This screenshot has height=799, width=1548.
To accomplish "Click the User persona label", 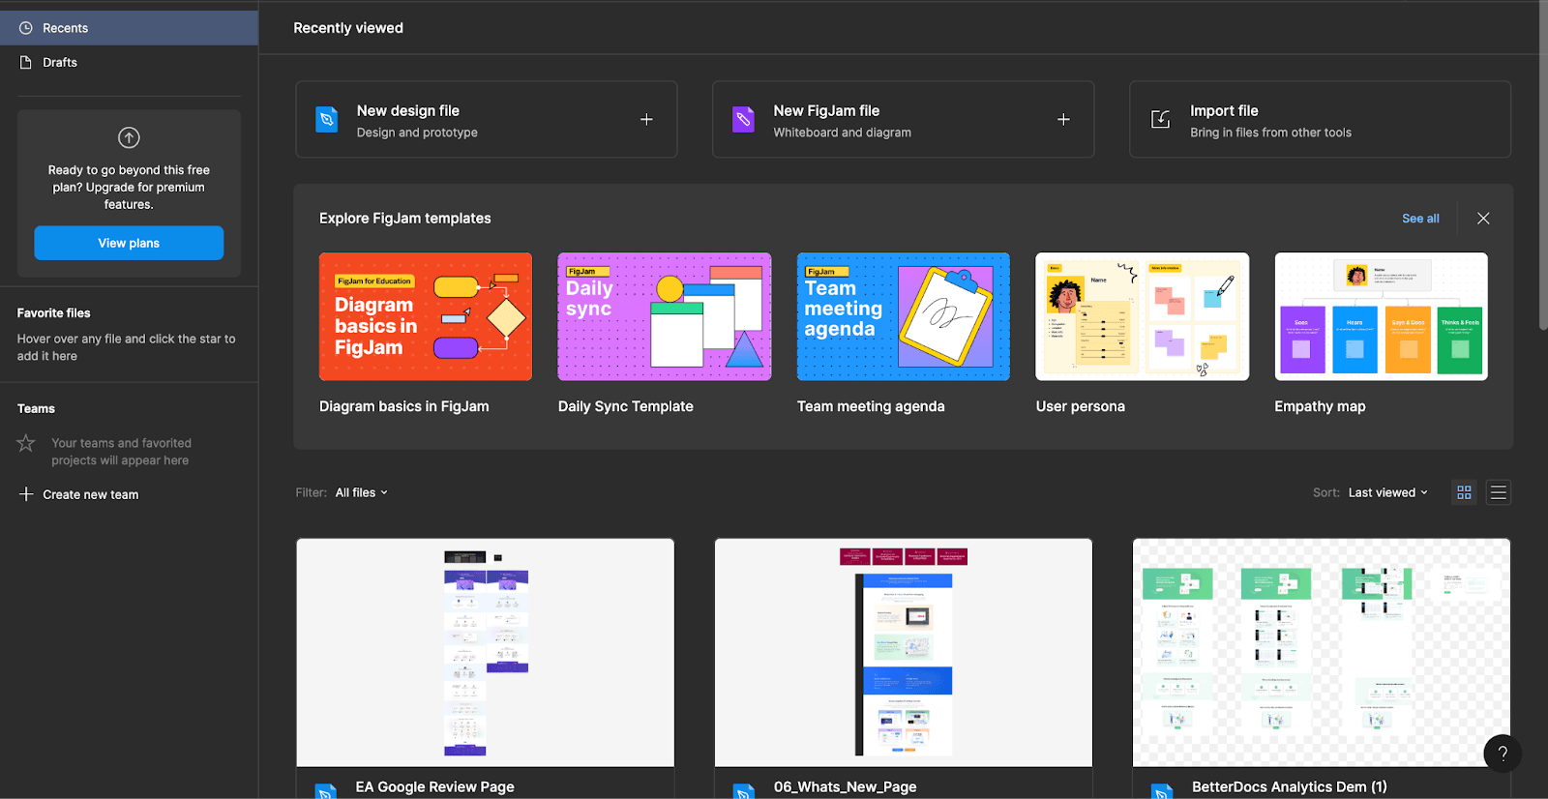I will click(1081, 406).
